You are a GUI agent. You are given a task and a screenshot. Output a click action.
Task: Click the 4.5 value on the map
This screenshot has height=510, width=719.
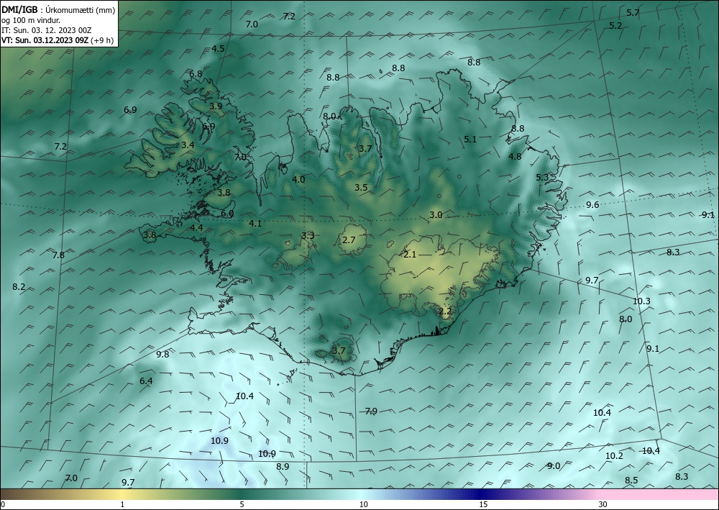point(219,49)
